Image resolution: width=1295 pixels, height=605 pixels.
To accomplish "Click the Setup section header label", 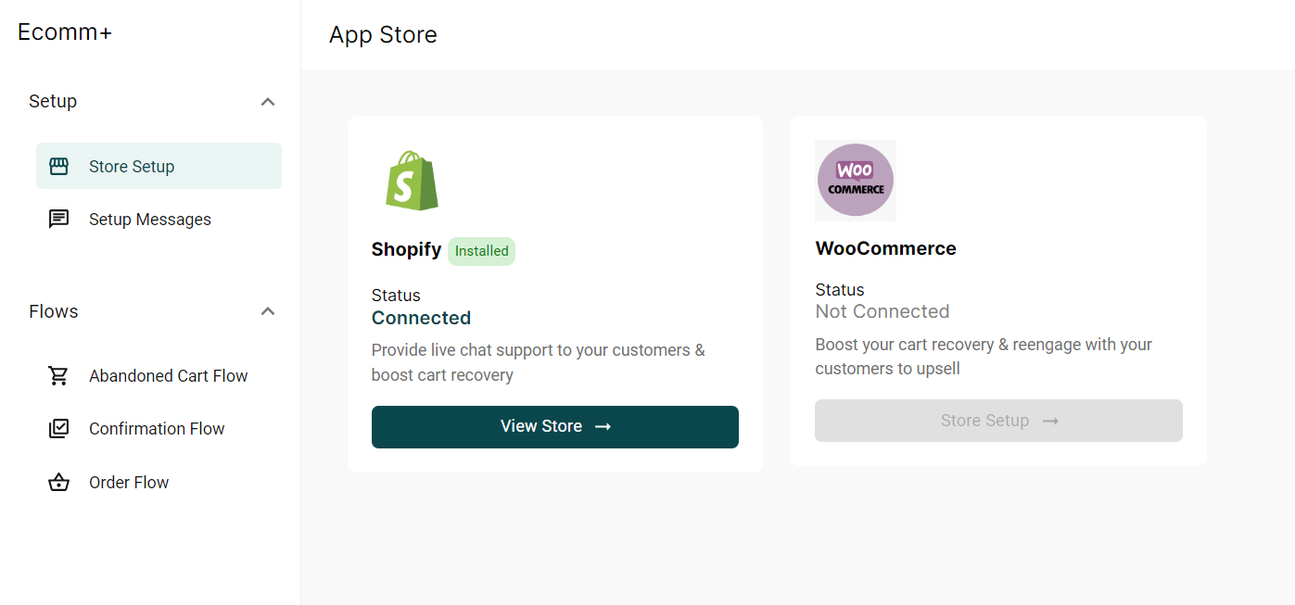I will [53, 101].
